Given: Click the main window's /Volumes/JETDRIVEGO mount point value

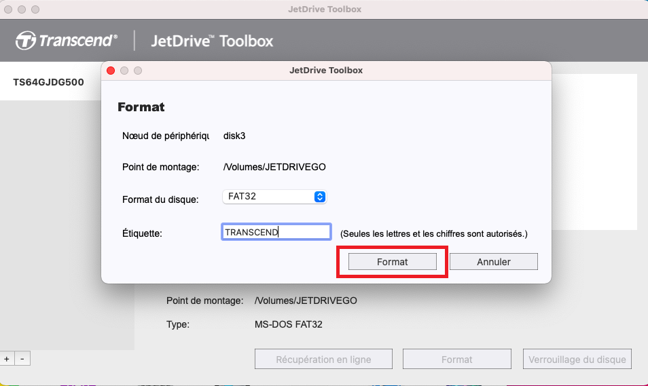Looking at the screenshot, I should pos(306,301).
